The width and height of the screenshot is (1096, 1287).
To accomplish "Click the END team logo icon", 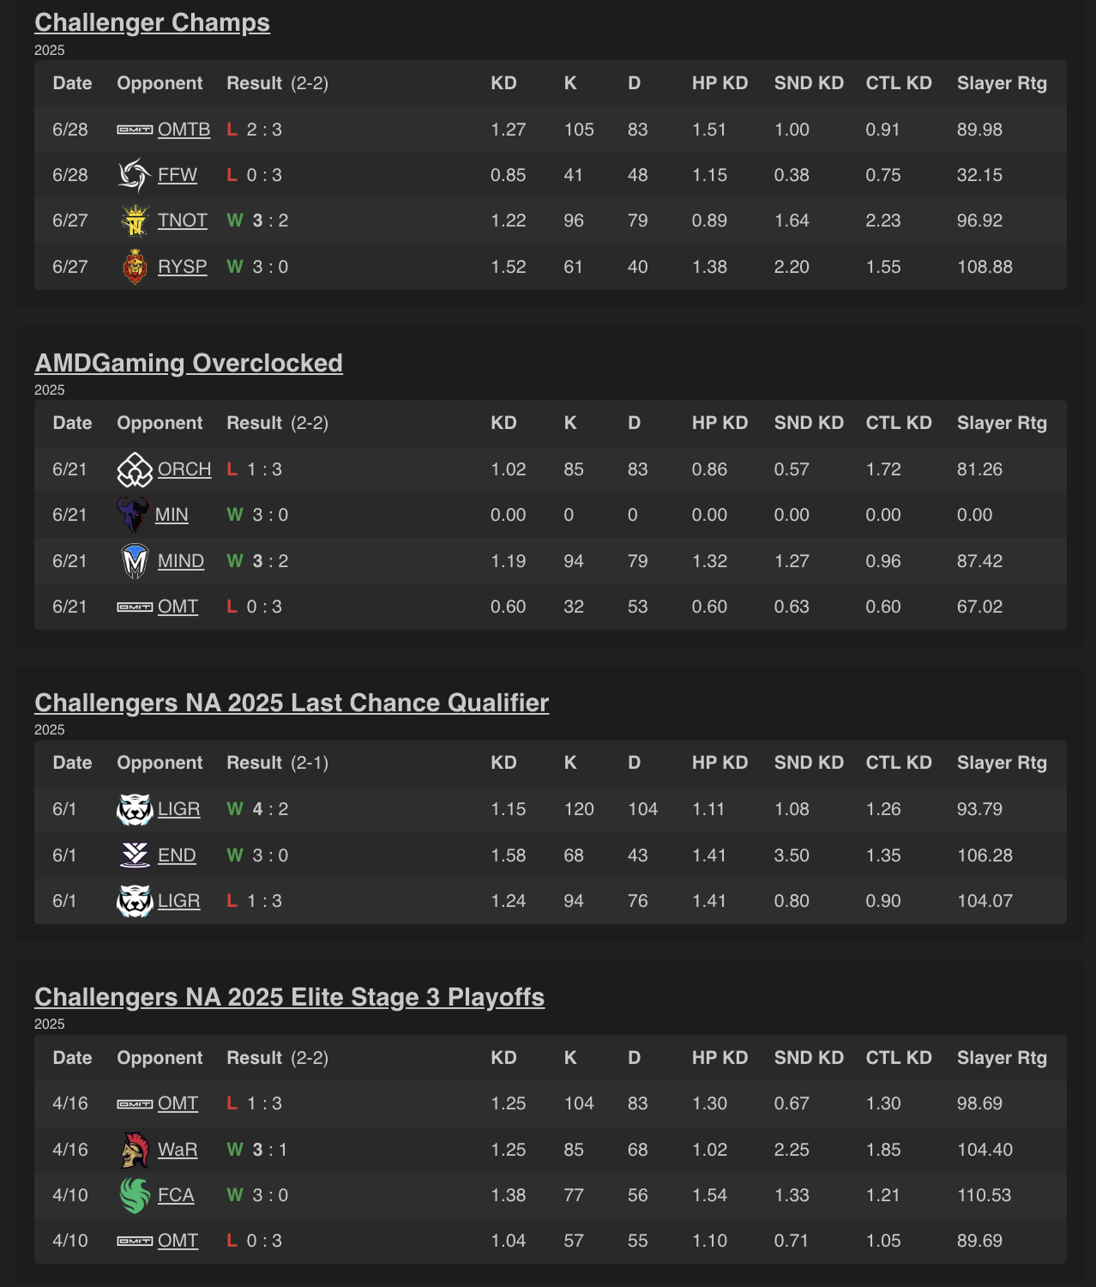I will coord(135,855).
